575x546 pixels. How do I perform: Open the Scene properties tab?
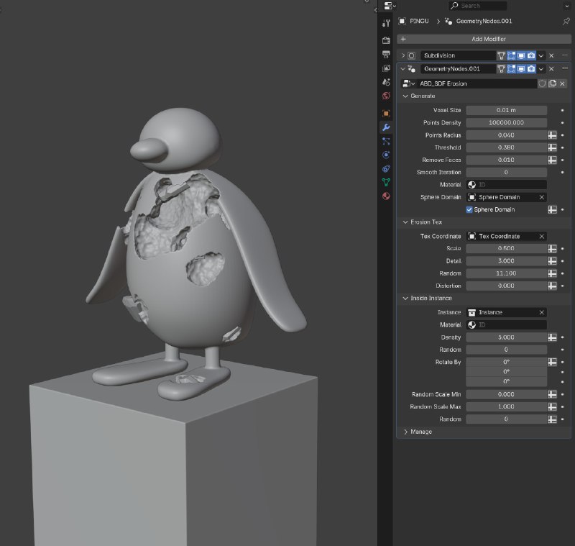pos(386,82)
